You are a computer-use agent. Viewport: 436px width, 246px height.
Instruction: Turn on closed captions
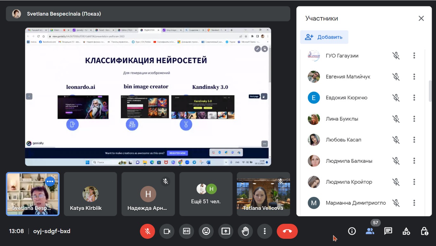187,231
